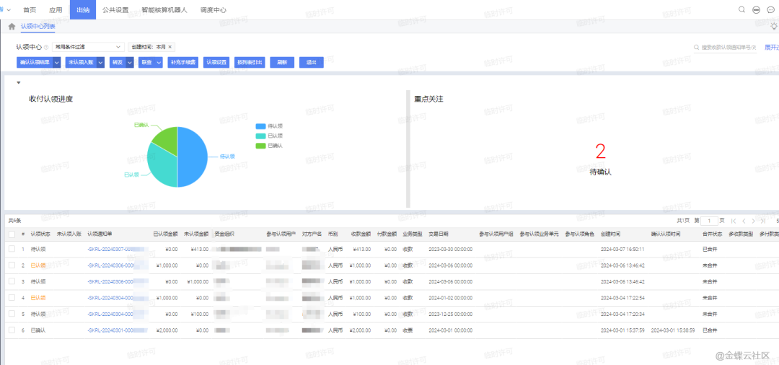The height and width of the screenshot is (365, 779).
Task: Remove the 创建时间: 本月 filter tag
Action: click(171, 47)
